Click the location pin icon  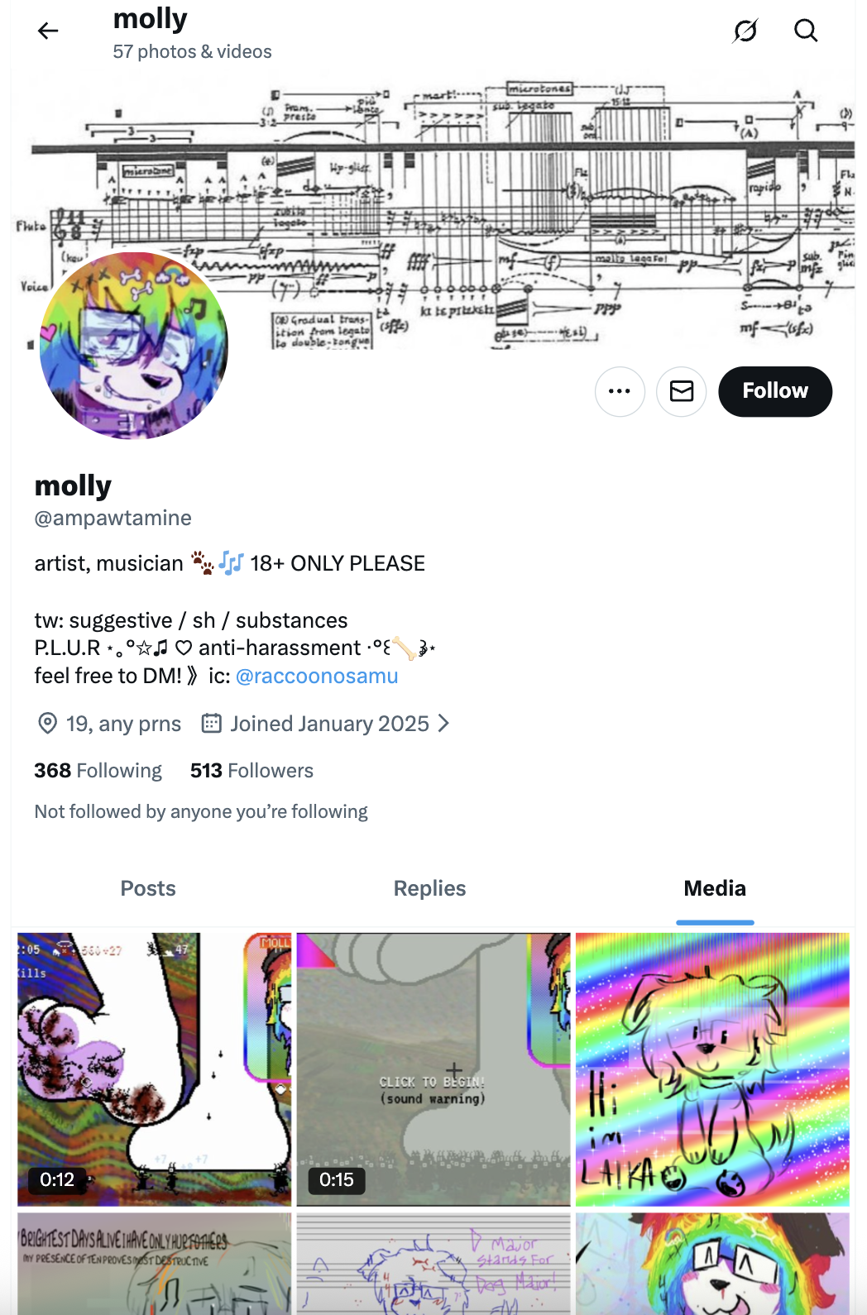pyautogui.click(x=48, y=724)
